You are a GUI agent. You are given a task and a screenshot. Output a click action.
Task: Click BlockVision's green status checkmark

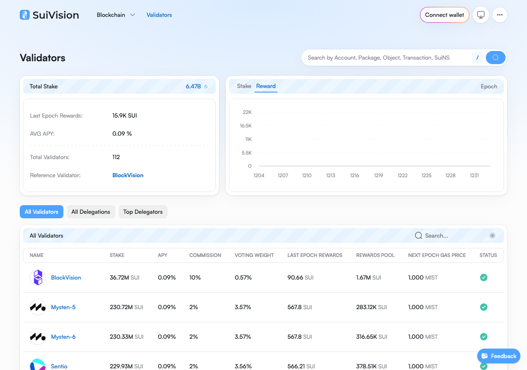pos(484,277)
